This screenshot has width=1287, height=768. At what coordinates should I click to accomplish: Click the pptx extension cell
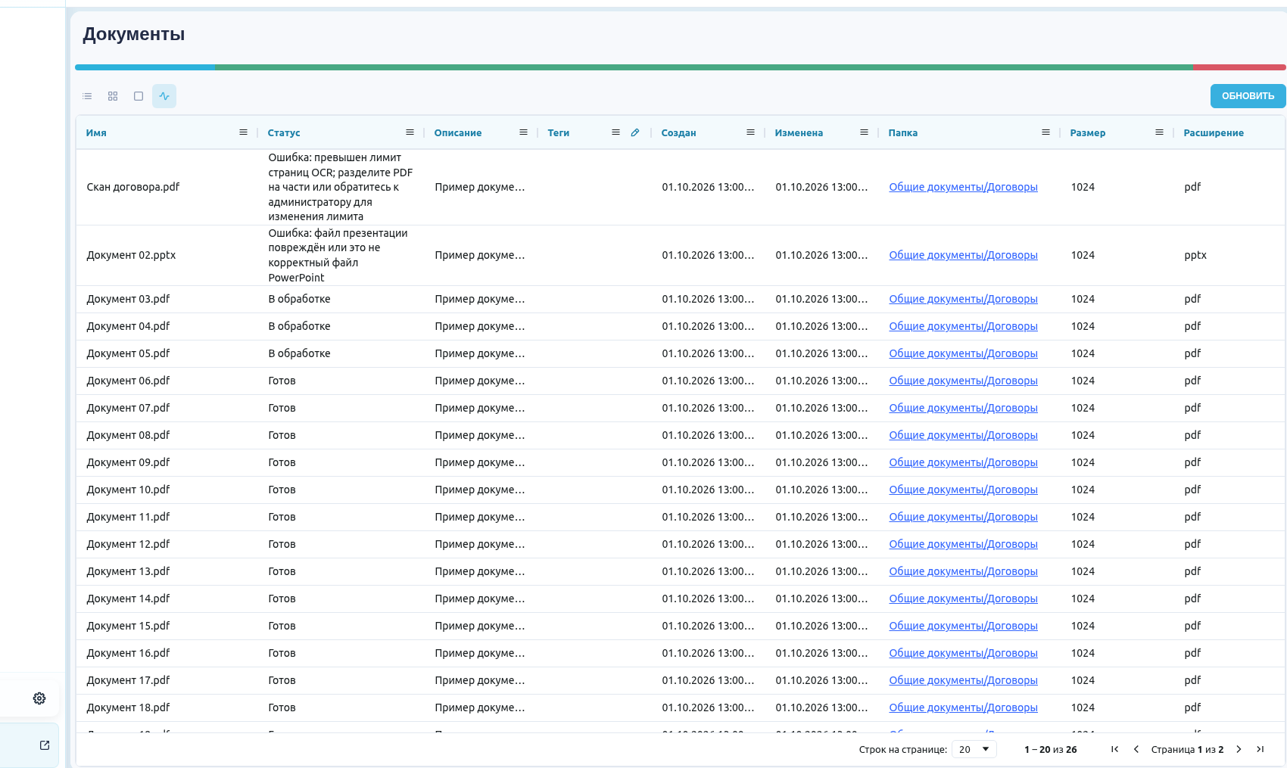coord(1195,255)
